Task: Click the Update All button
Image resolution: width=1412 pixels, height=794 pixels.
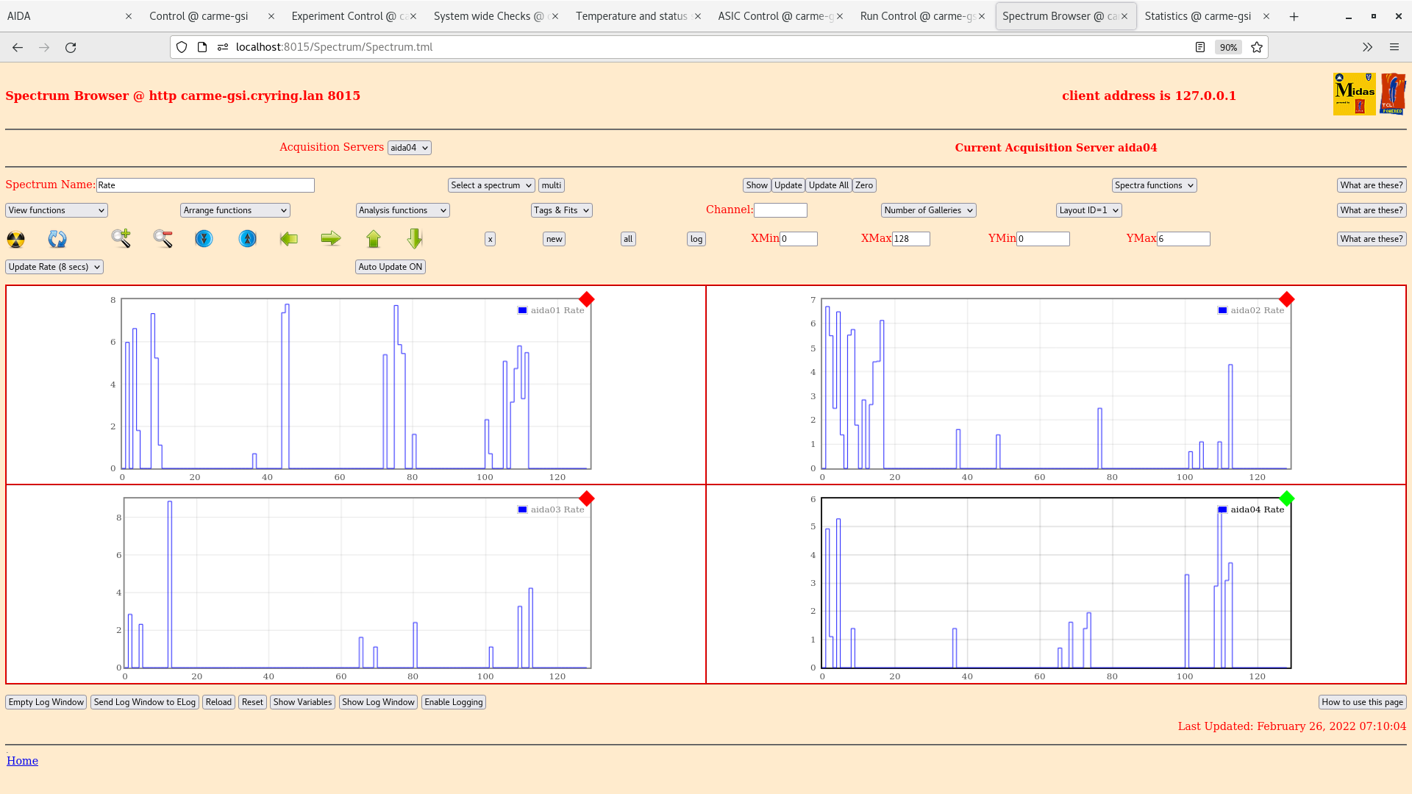Action: 829,185
